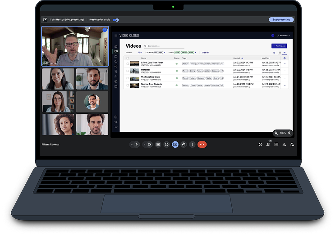Mute the microphone in meeting controls

(x=137, y=145)
